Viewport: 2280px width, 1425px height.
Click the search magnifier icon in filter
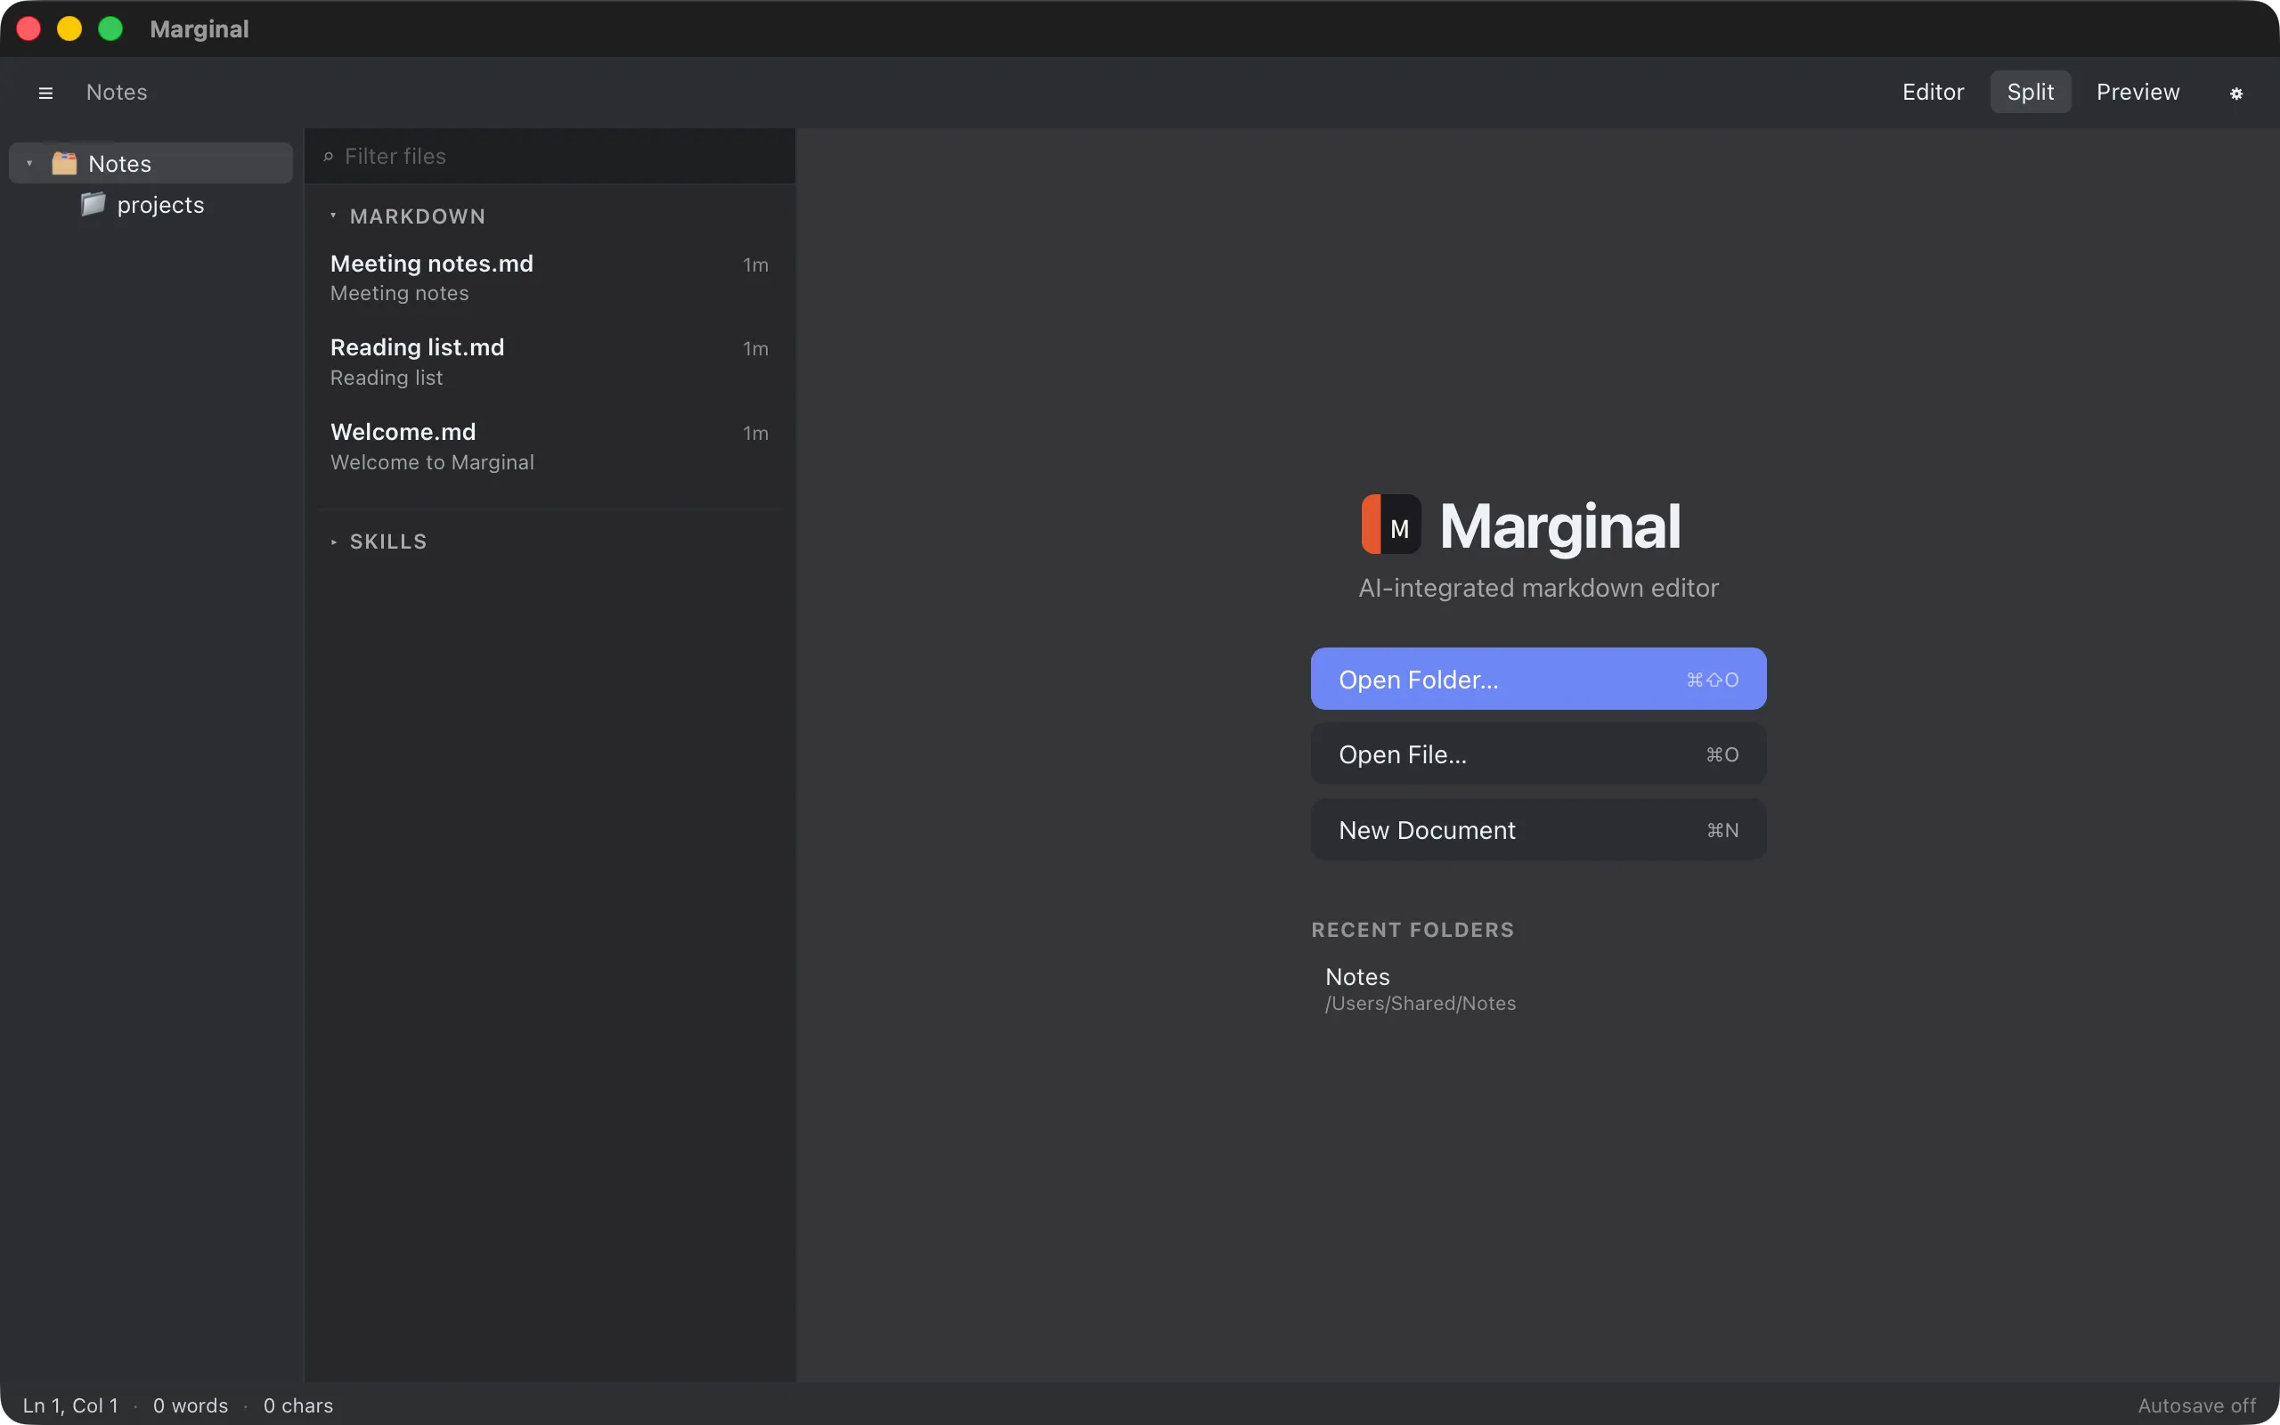pos(328,157)
